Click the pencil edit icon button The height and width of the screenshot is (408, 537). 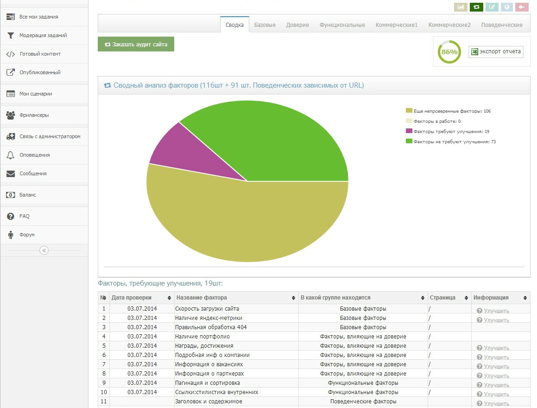(x=492, y=7)
